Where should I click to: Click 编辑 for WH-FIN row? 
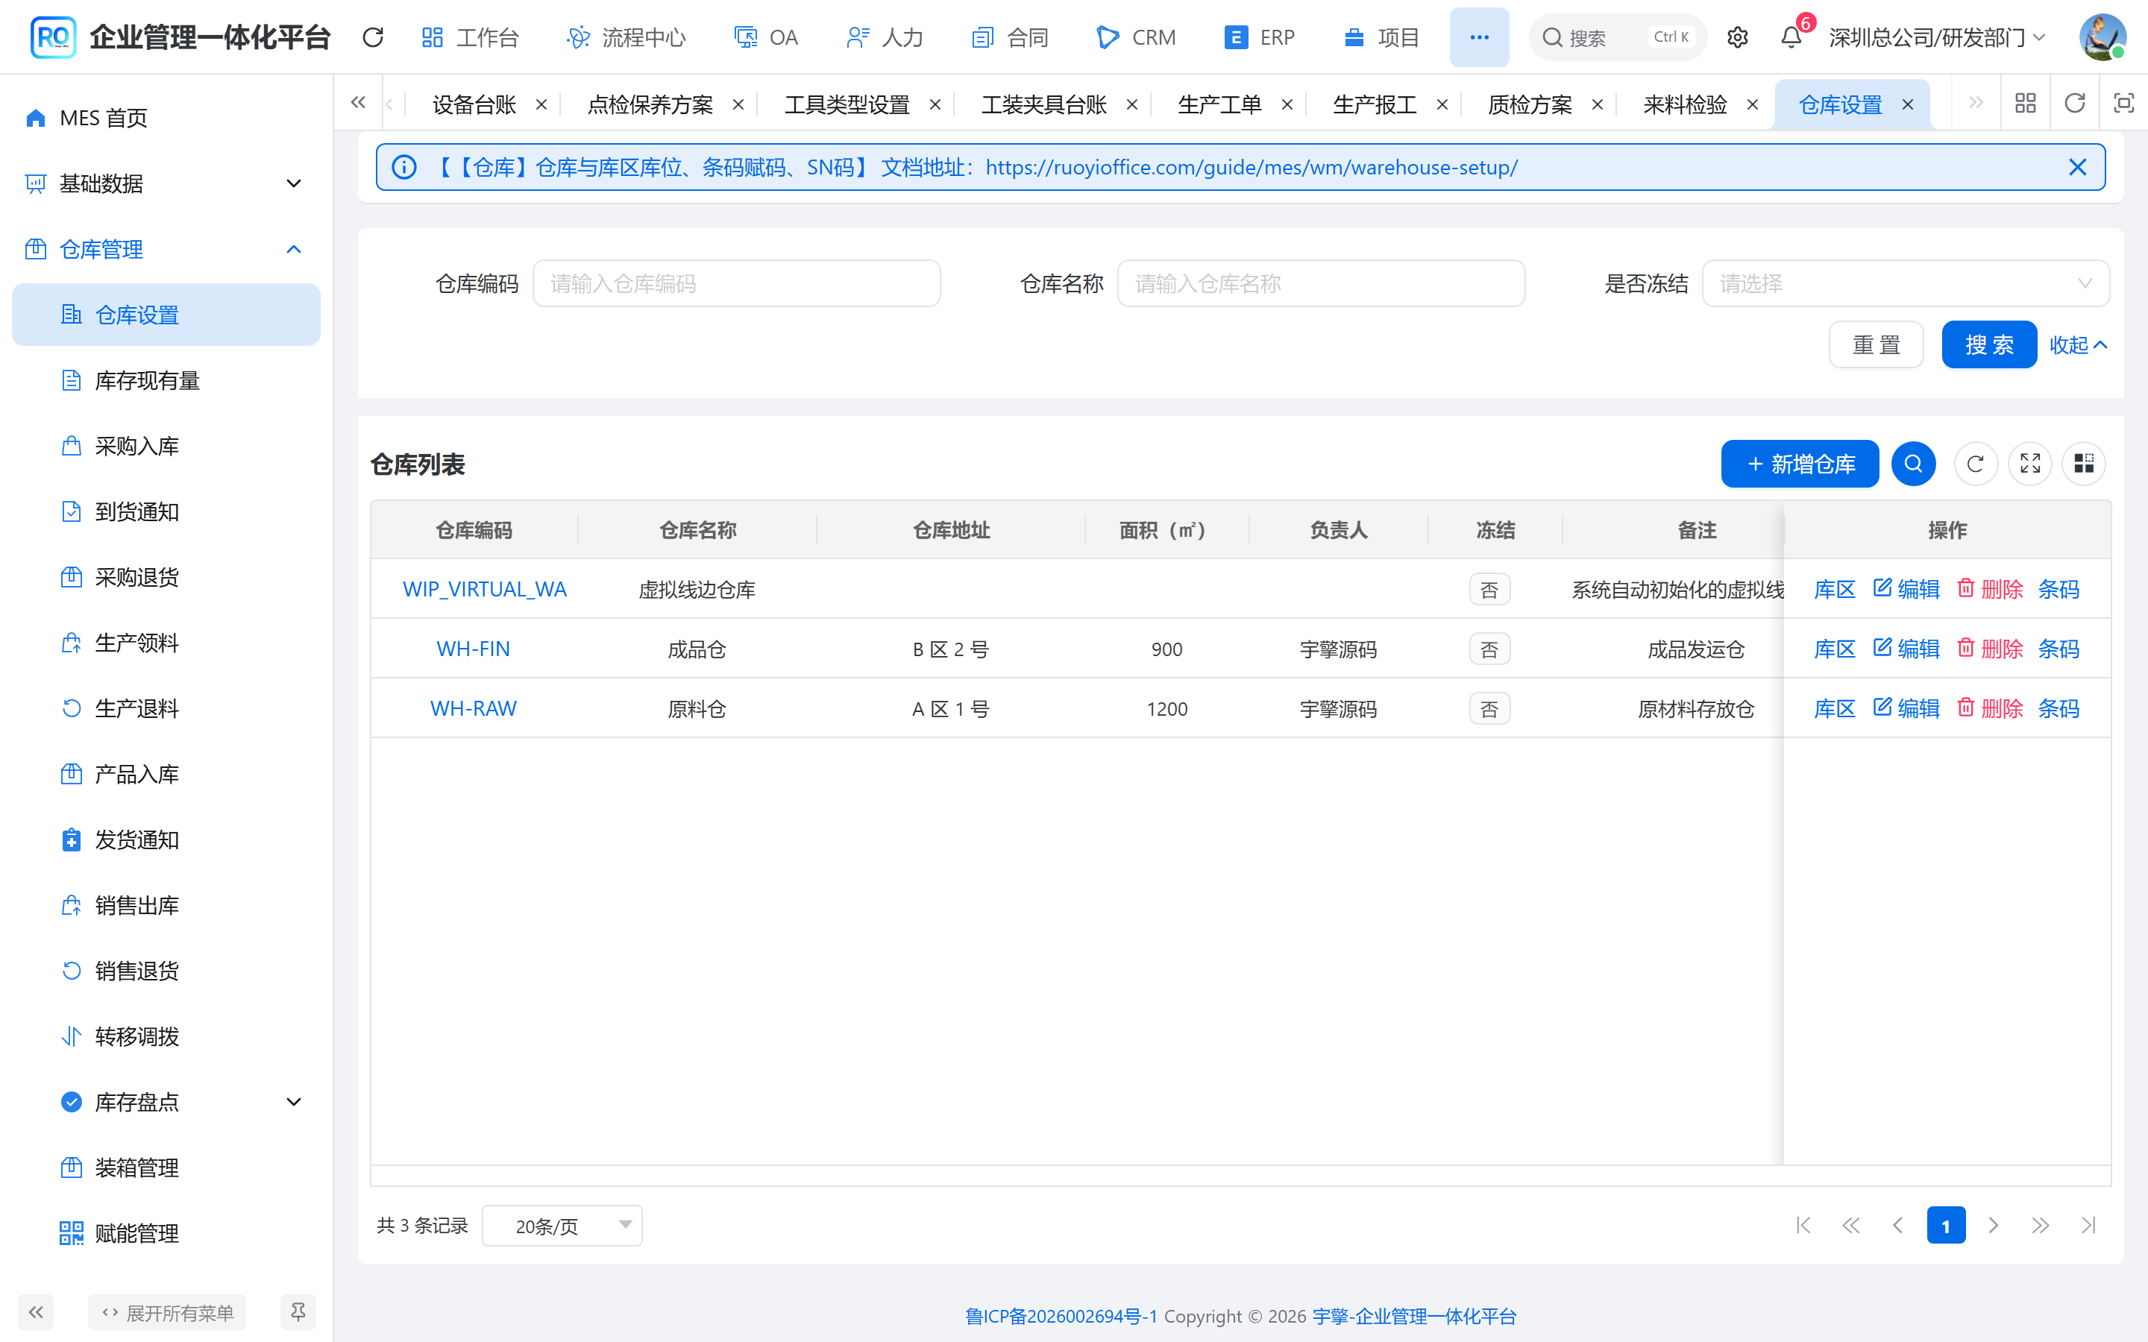(x=1906, y=649)
